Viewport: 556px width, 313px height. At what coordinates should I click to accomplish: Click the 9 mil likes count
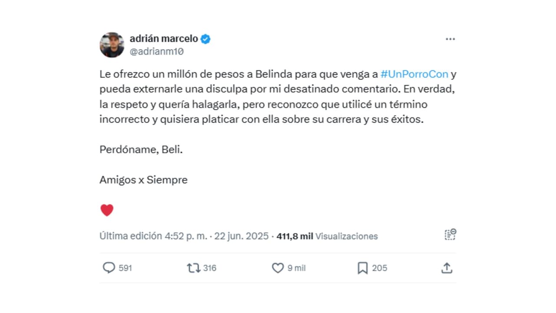297,268
